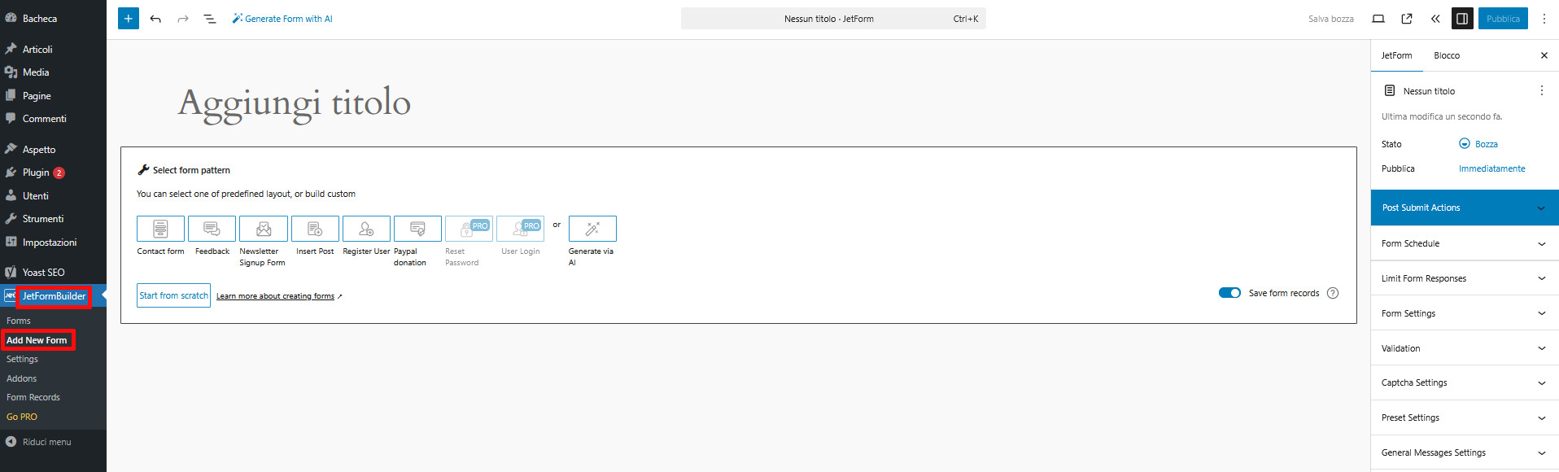The width and height of the screenshot is (1559, 472).
Task: Click Add New Form submenu item
Action: (37, 340)
